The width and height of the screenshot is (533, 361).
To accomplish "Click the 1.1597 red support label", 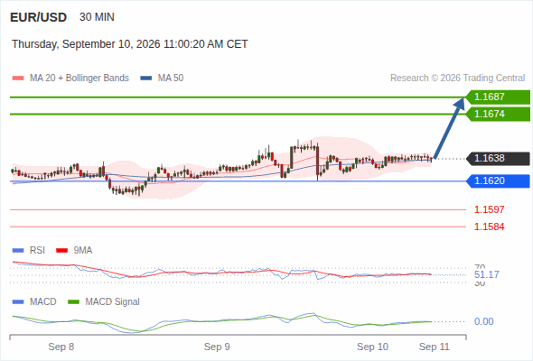I will pos(489,209).
